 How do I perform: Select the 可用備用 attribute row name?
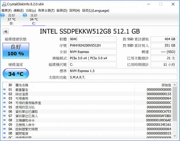(x=22, y=98)
